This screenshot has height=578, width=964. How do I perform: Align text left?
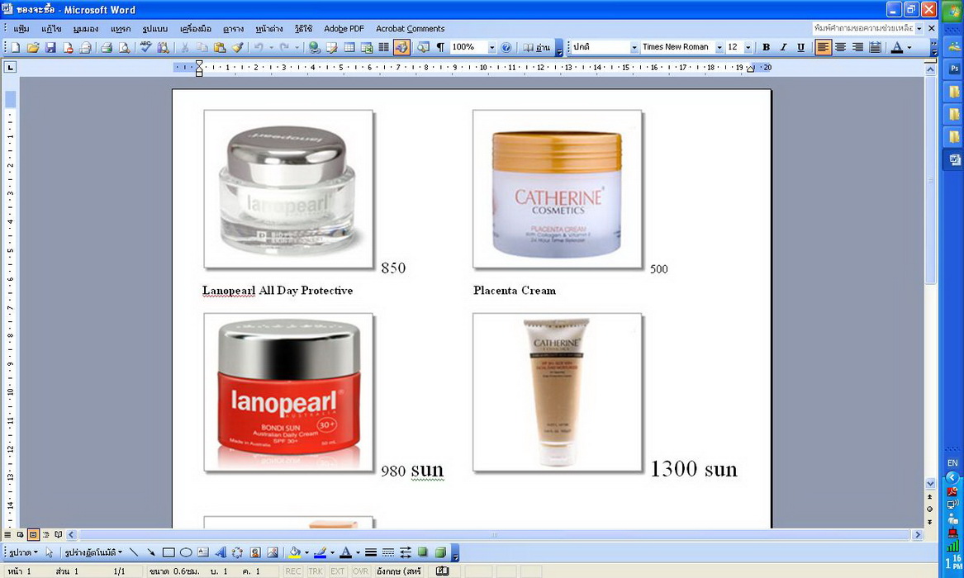(823, 47)
